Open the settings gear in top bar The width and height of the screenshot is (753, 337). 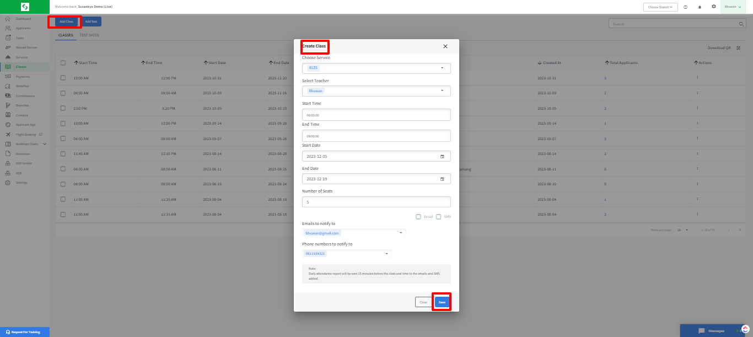point(714,7)
